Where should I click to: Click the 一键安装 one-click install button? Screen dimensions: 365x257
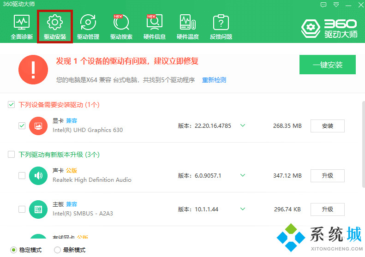(328, 65)
